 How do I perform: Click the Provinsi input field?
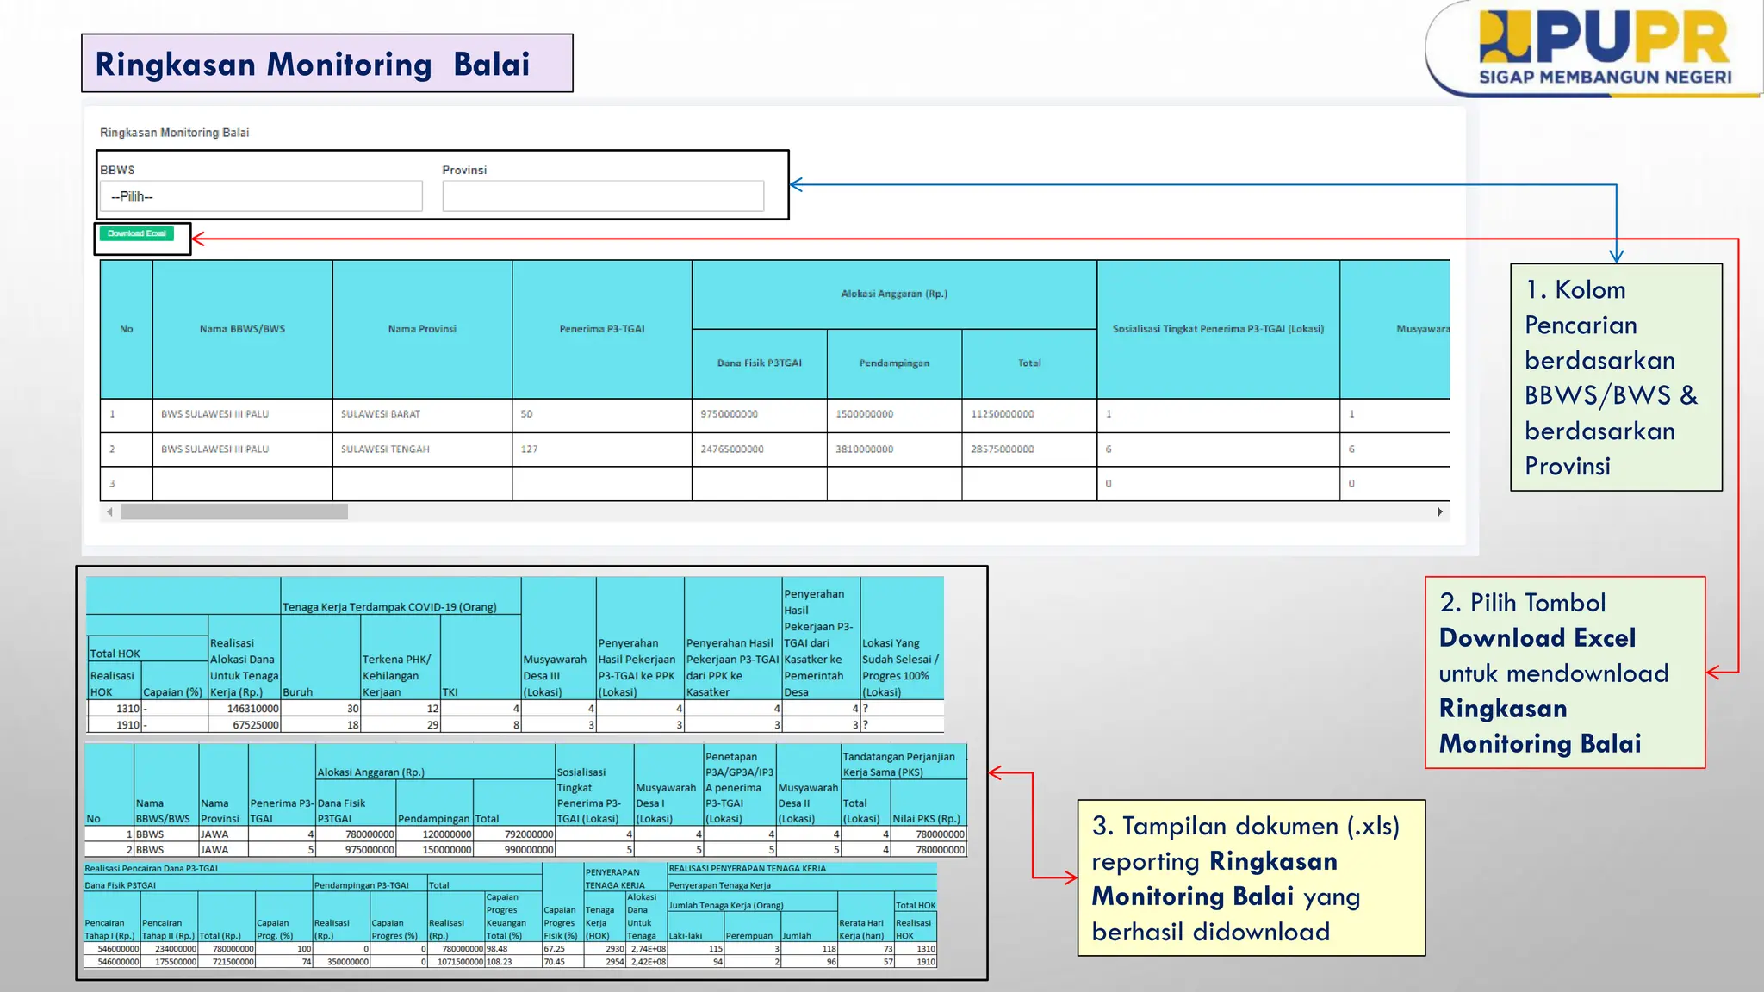point(603,196)
